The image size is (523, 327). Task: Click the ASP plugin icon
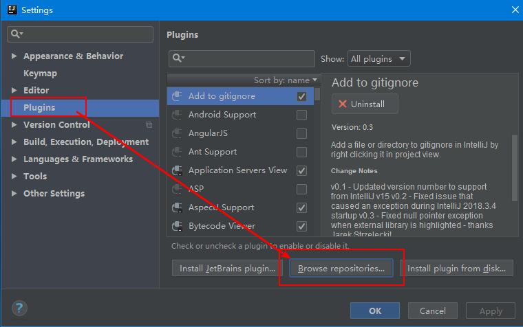coord(177,189)
